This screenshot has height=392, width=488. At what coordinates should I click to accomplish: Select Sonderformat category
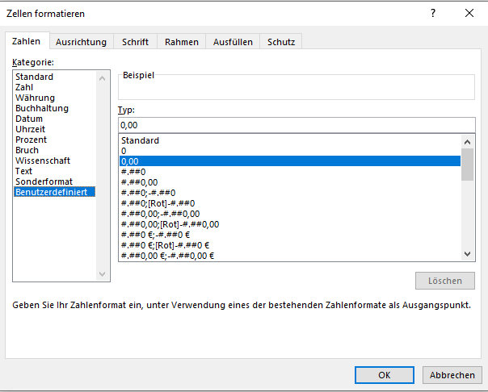tap(43, 181)
